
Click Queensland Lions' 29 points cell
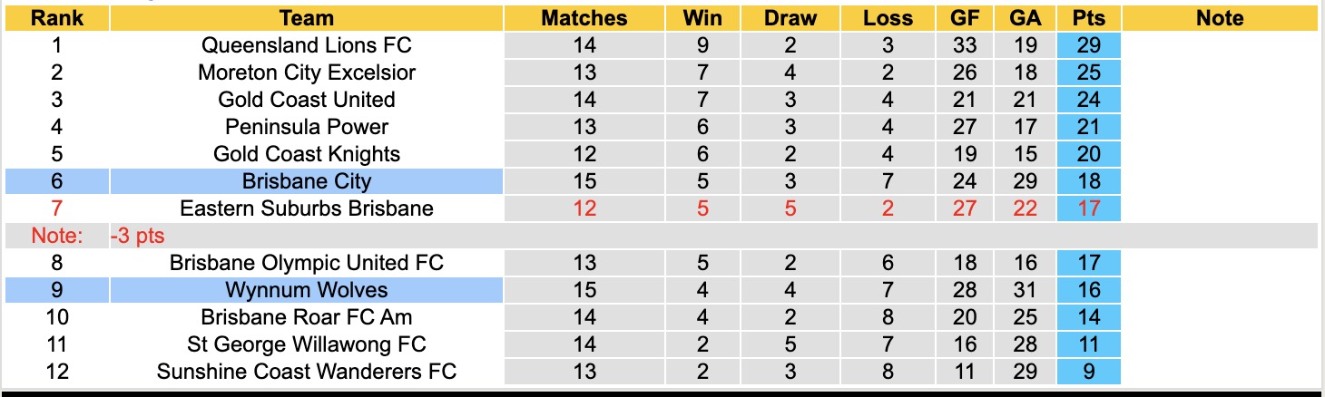tap(1088, 45)
